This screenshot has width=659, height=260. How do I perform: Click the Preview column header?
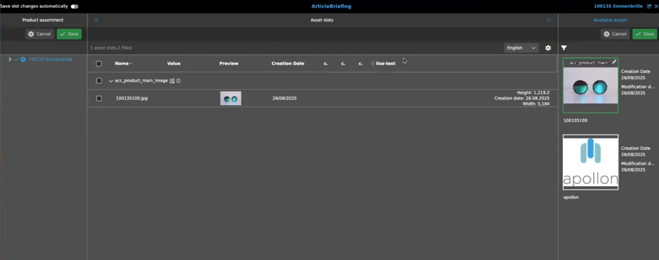(x=229, y=63)
